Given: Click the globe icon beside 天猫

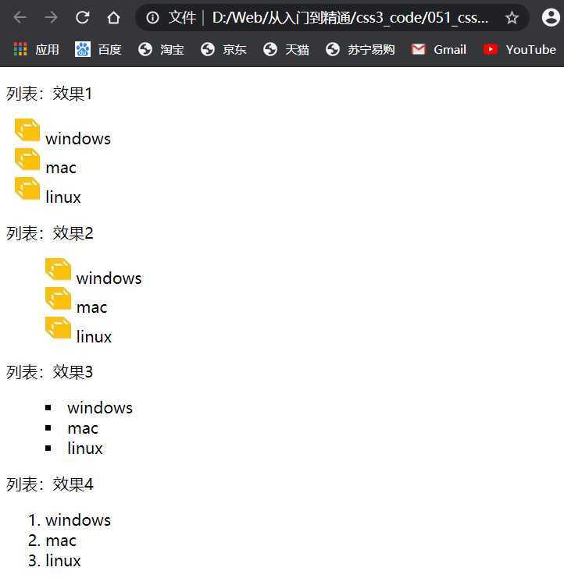Looking at the screenshot, I should tap(270, 49).
